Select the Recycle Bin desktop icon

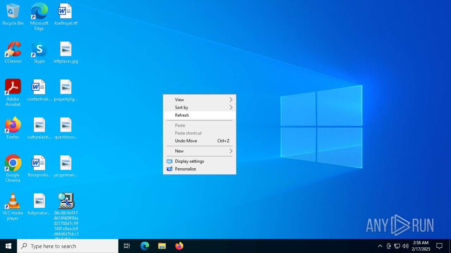(13, 15)
